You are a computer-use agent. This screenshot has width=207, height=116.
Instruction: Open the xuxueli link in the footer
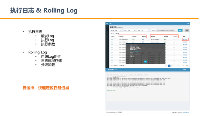coord(184,112)
